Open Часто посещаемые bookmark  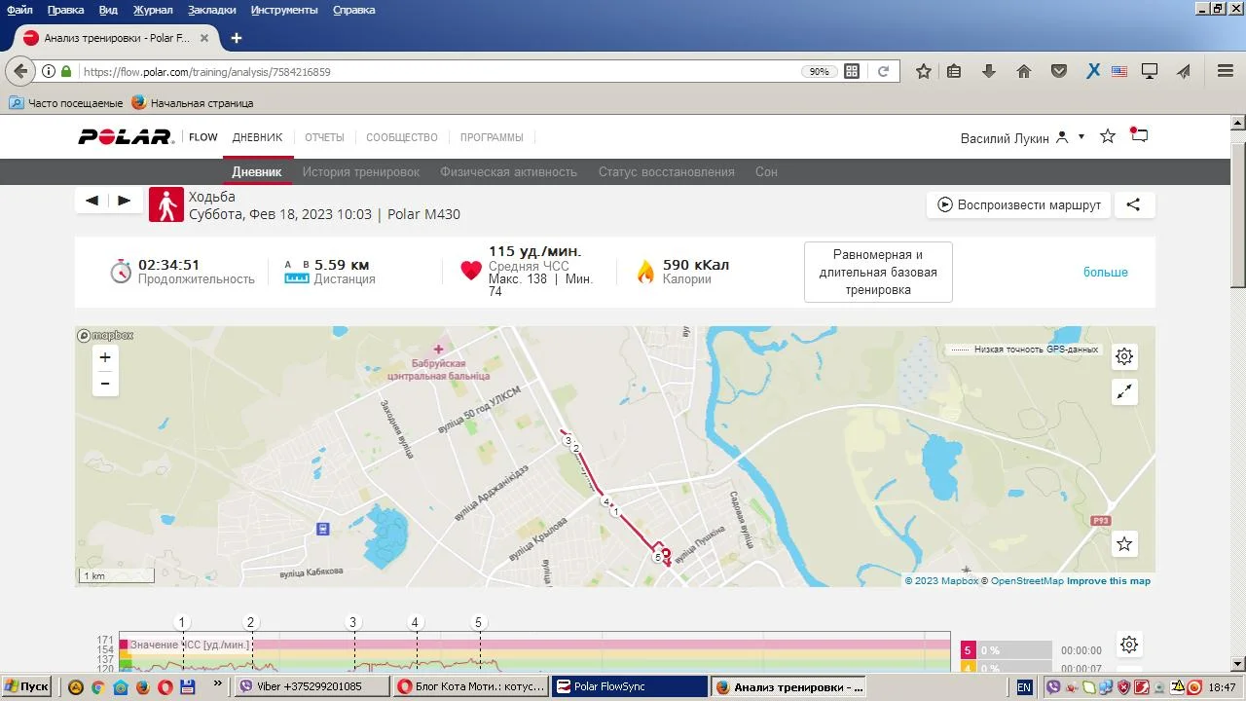pos(66,102)
